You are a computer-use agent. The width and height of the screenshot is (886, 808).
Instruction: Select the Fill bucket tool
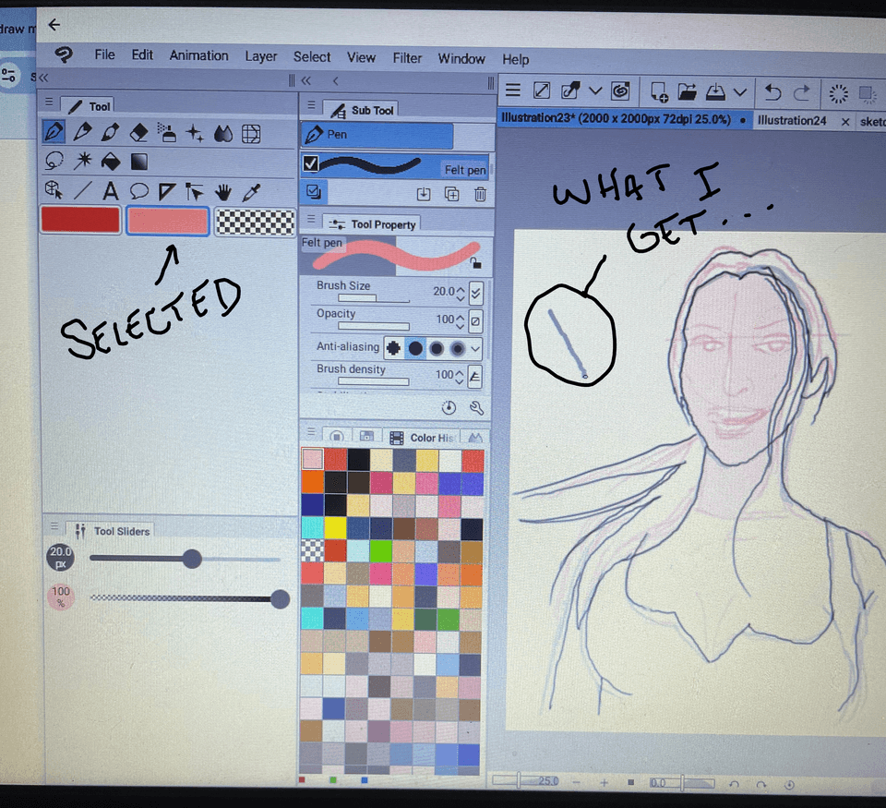pos(110,162)
